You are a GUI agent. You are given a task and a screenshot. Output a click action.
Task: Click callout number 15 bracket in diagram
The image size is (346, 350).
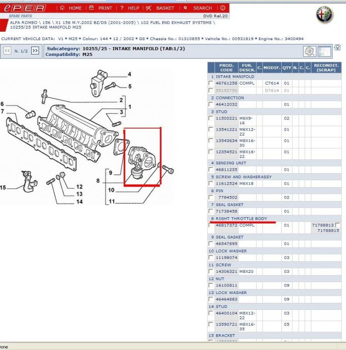3,187
